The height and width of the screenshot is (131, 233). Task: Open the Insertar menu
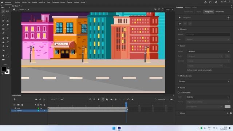point(34,3)
